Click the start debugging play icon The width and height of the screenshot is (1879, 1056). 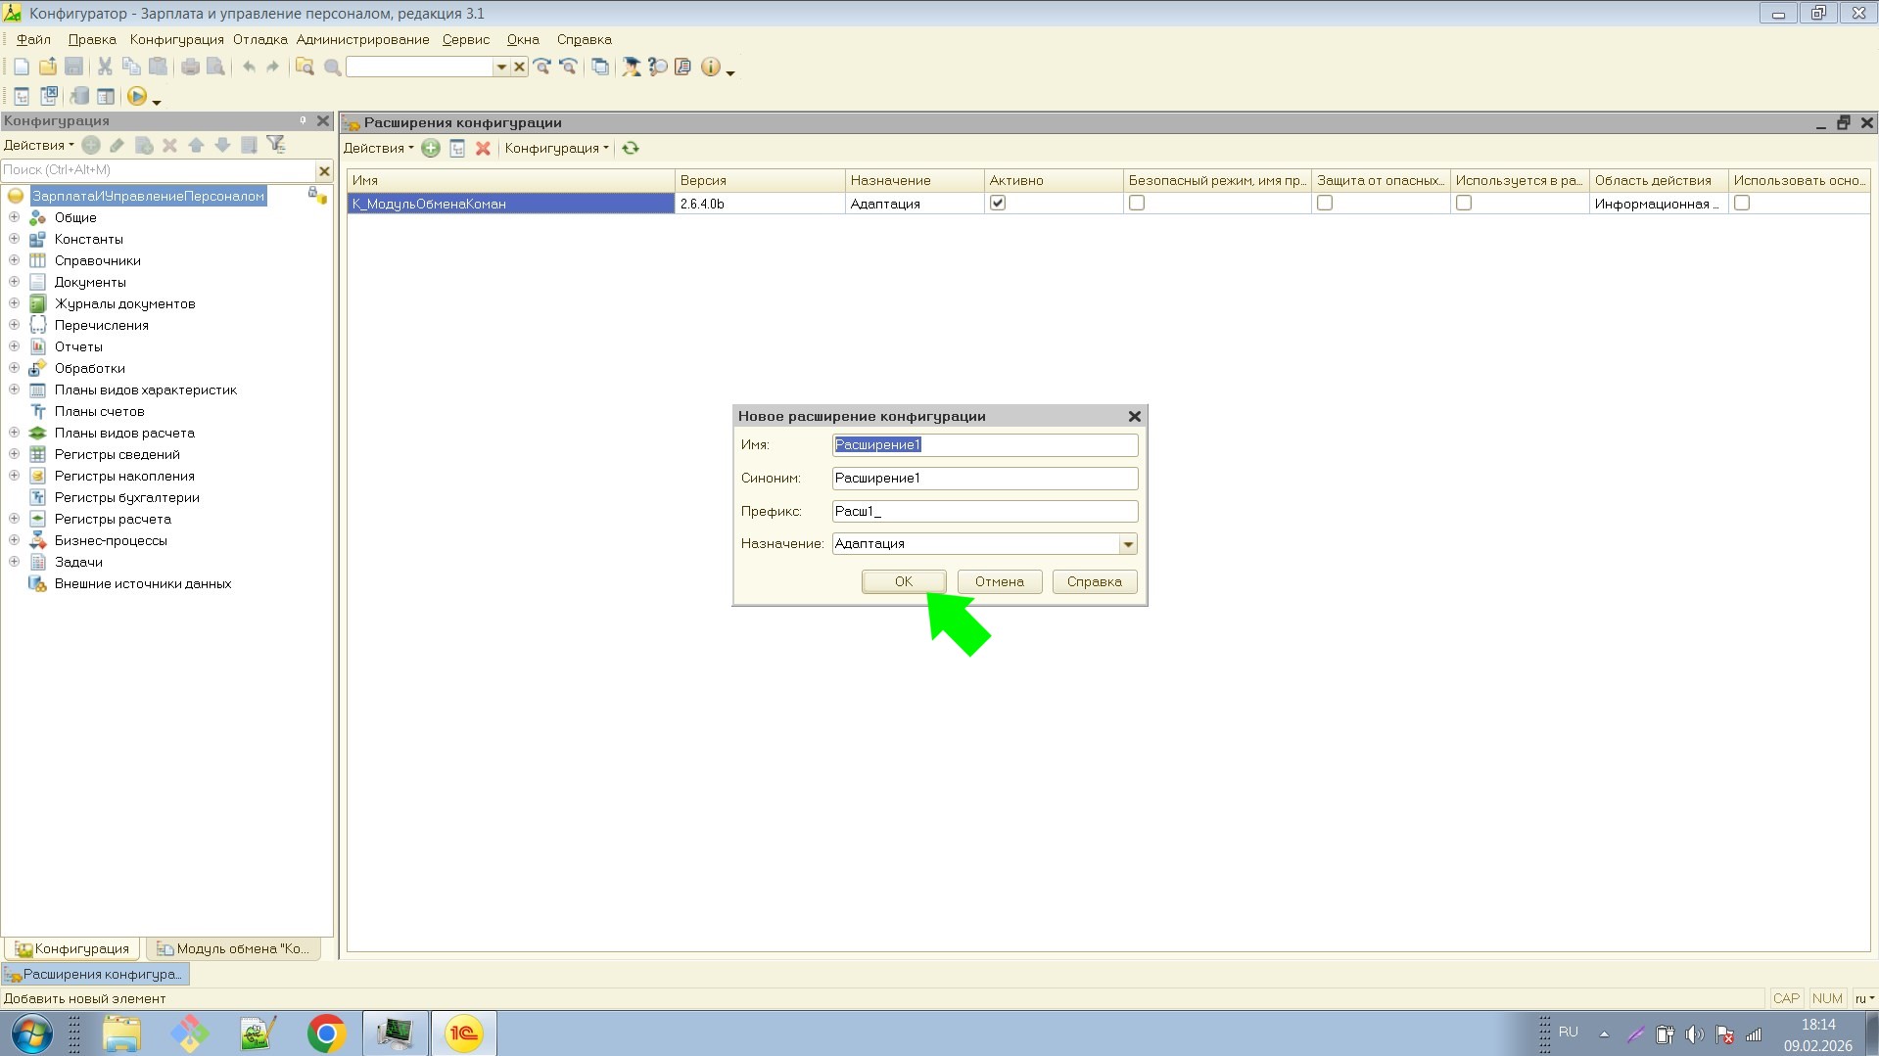point(137,96)
